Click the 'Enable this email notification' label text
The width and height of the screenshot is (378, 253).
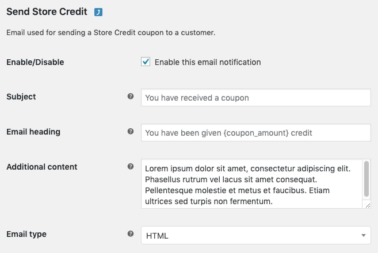click(x=208, y=62)
